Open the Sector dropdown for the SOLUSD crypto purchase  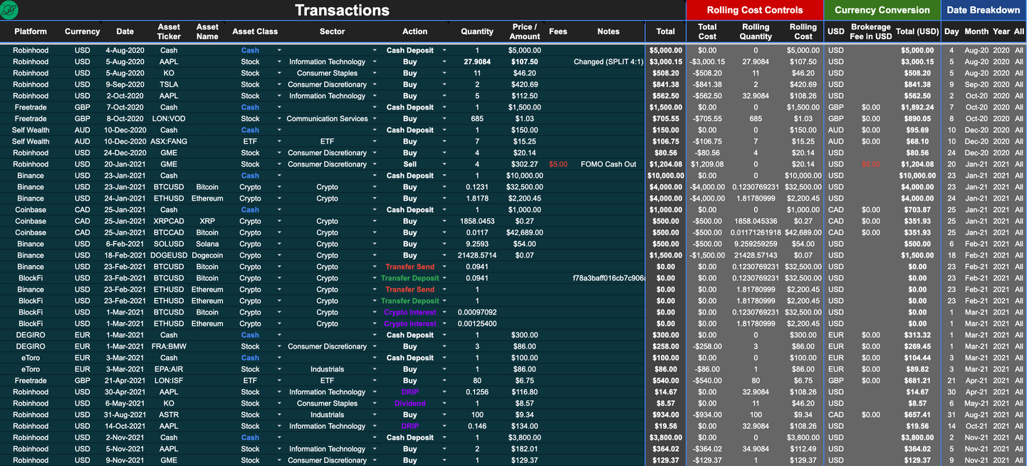click(374, 243)
